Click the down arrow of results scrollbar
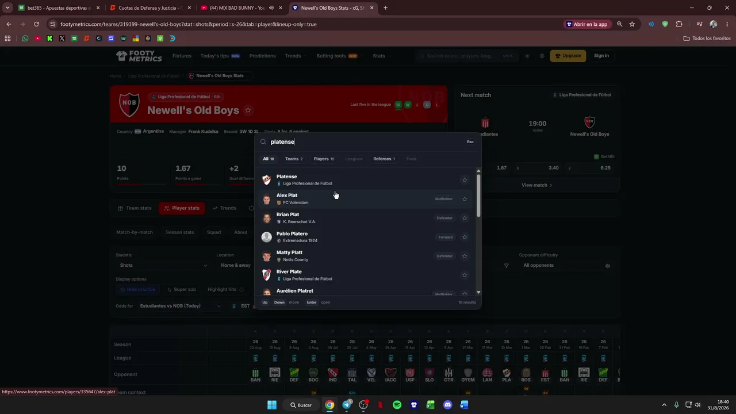736x414 pixels. point(478,293)
